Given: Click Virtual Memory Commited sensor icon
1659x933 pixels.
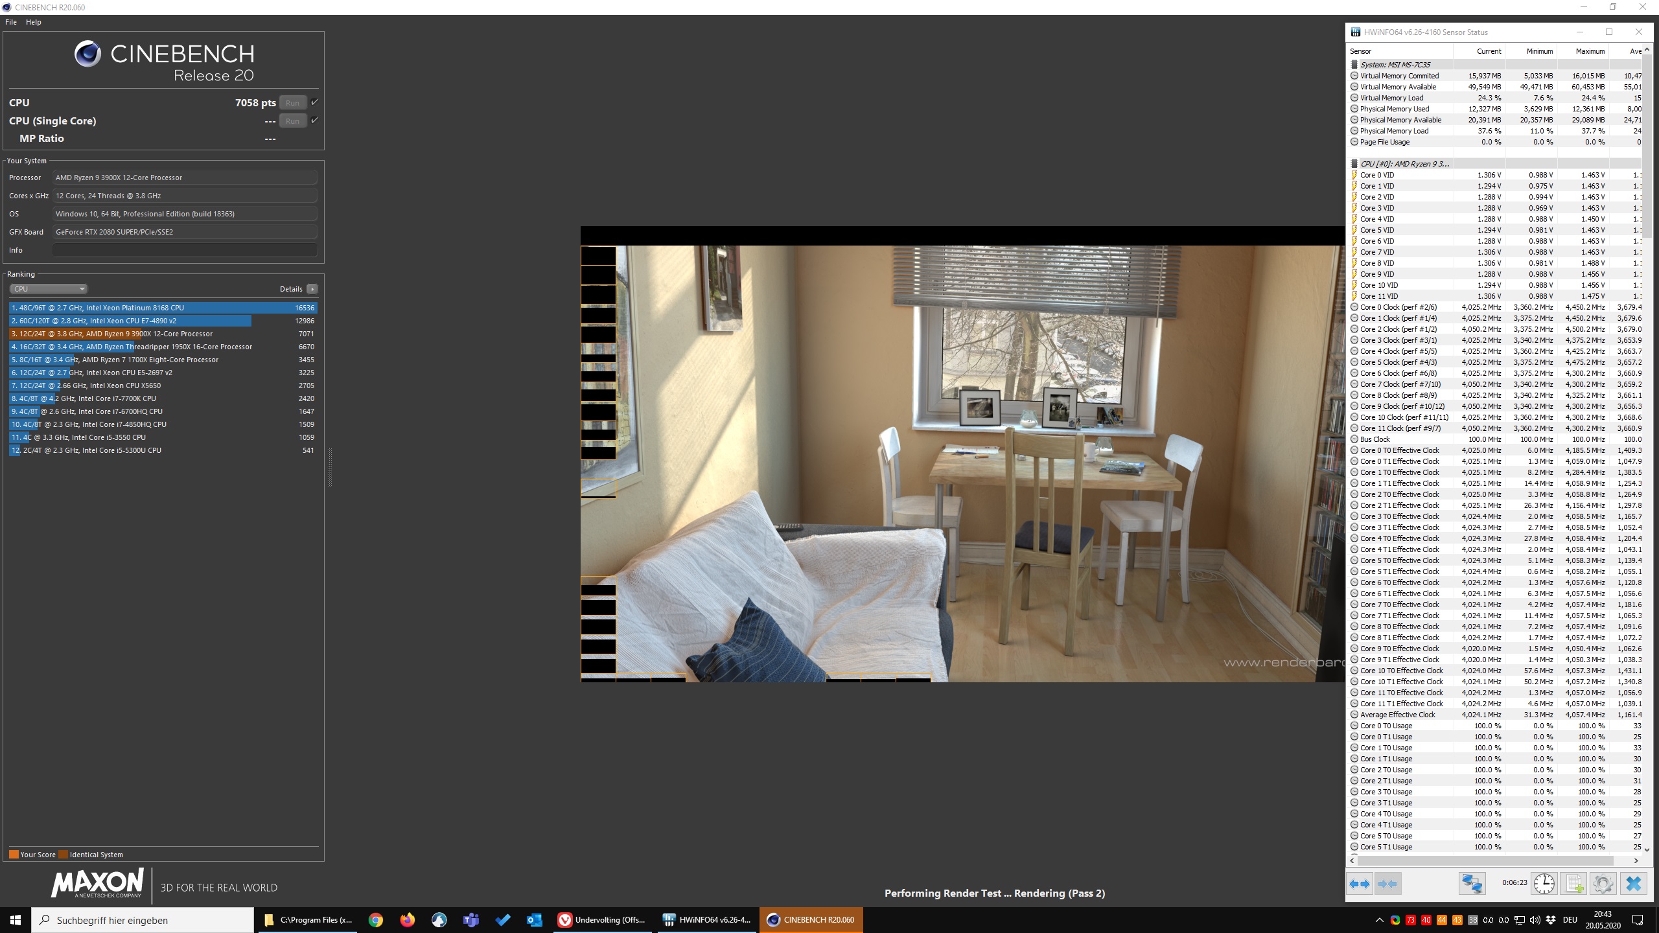Looking at the screenshot, I should (1354, 76).
